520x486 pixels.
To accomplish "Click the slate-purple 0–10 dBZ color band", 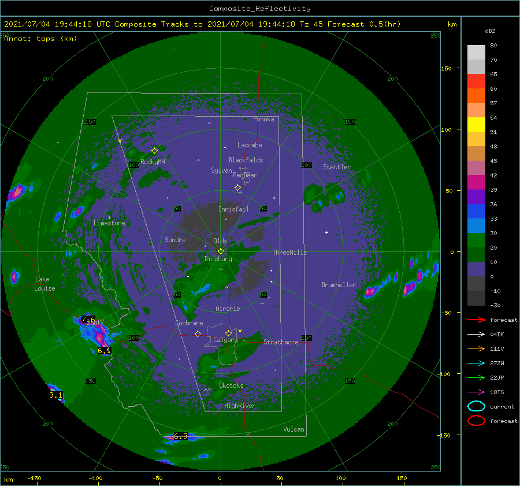I will pyautogui.click(x=476, y=269).
